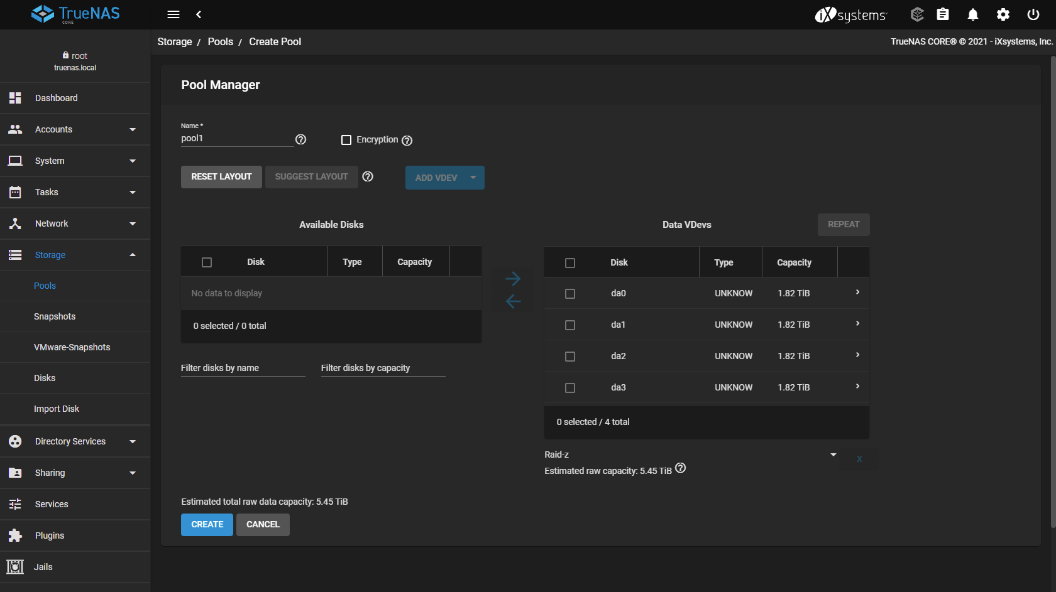Screen dimensions: 1056x592
Task: Click the Tasks calendar icon
Action: click(15, 192)
